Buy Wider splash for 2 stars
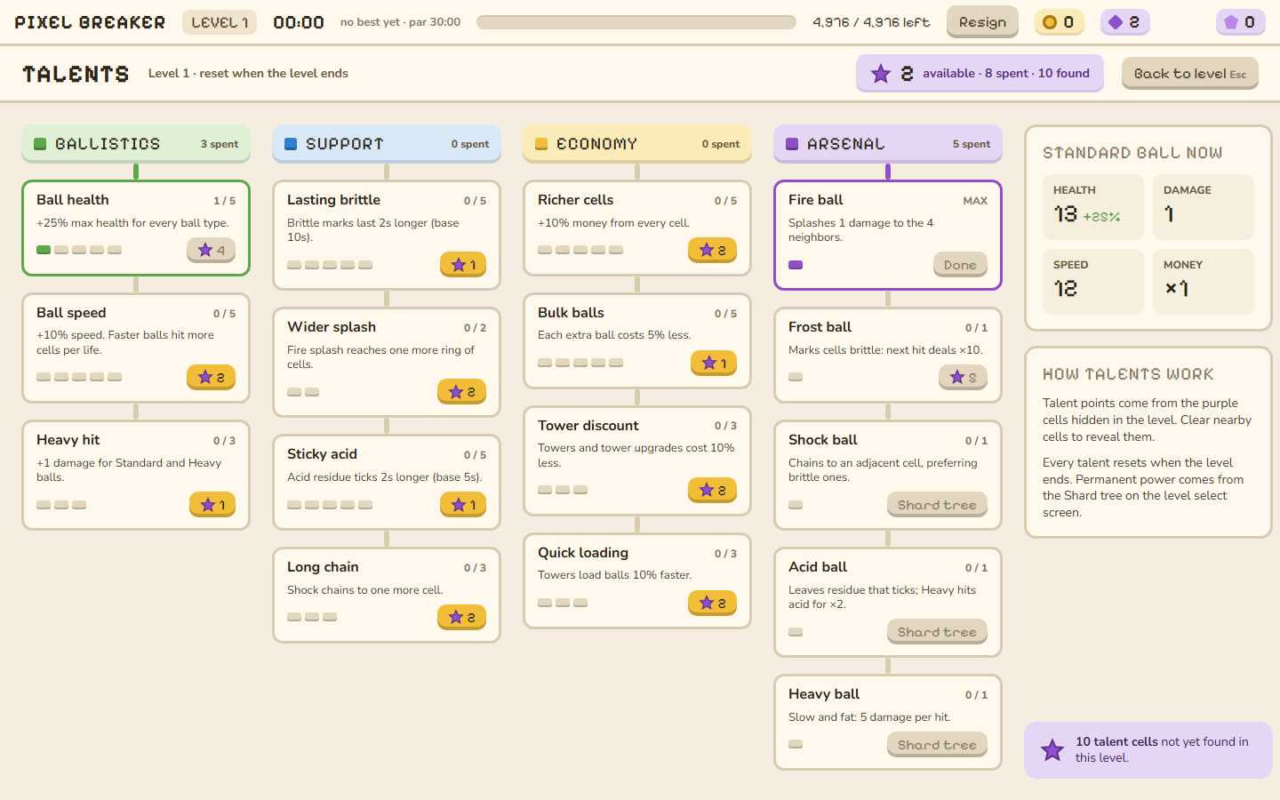The image size is (1280, 800). (x=461, y=392)
